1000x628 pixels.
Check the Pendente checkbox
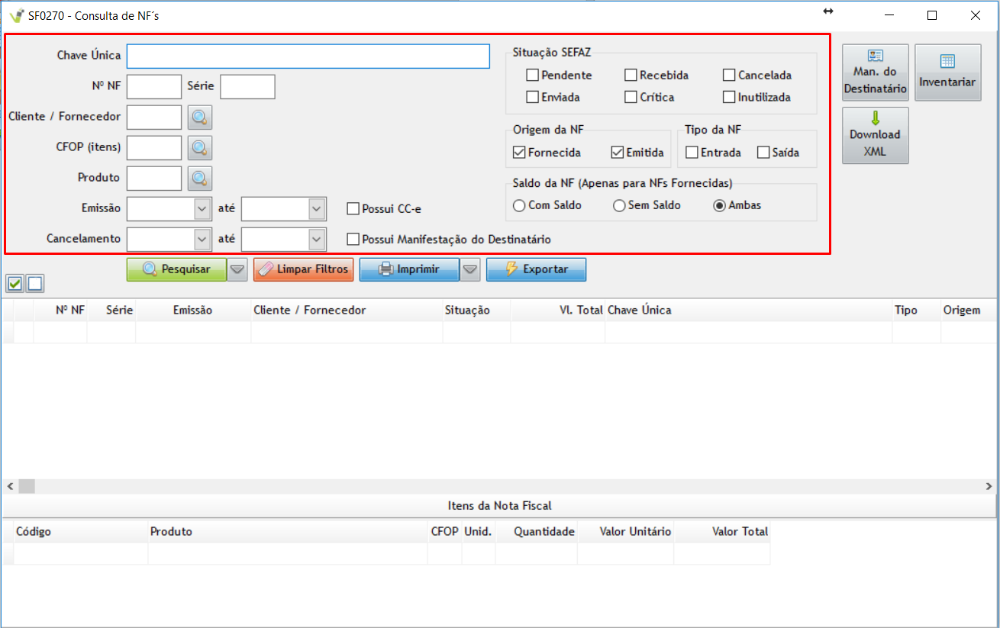click(x=533, y=75)
